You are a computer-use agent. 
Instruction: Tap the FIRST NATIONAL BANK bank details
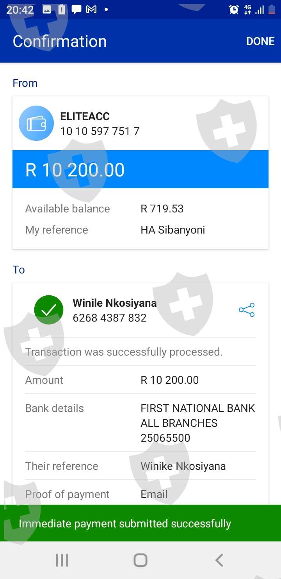[x=197, y=423]
